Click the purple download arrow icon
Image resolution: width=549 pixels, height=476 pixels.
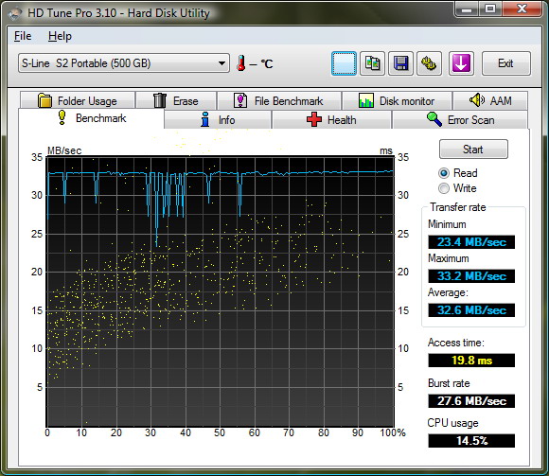pyautogui.click(x=461, y=63)
